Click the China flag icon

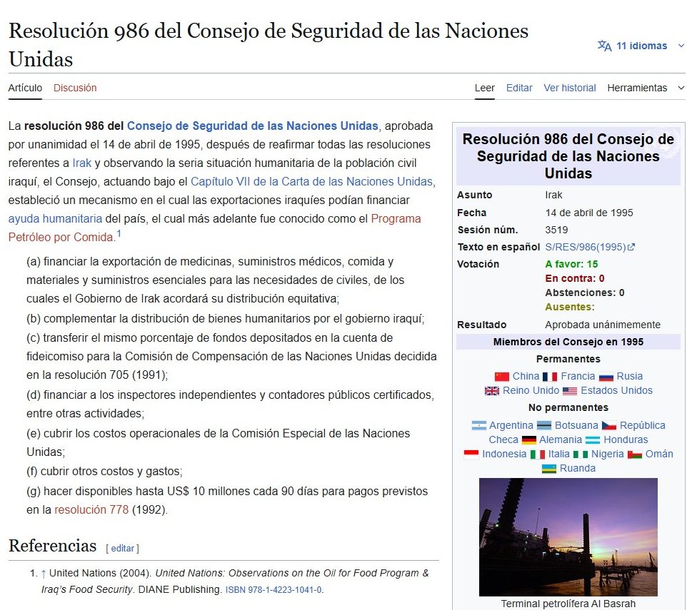(502, 377)
